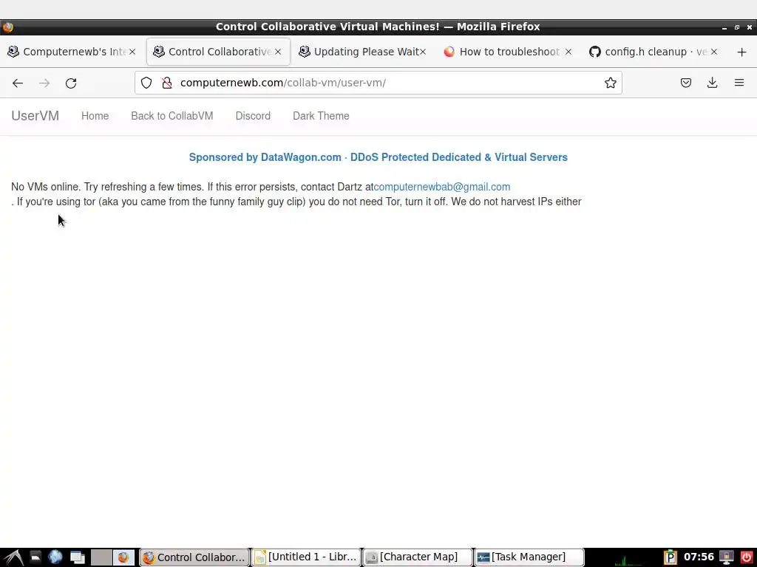Open the Firefox downloads panel

point(712,83)
